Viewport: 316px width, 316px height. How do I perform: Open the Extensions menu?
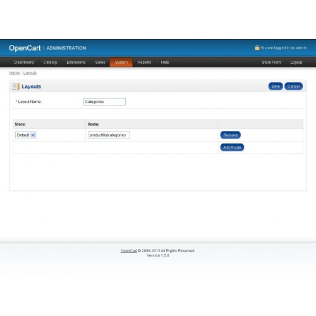(76, 63)
